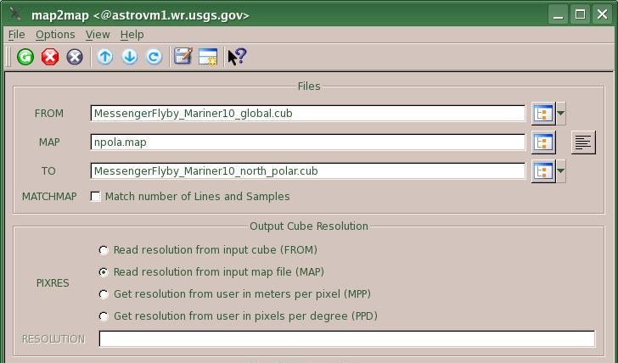Click the notepad with pencil toolbar icon

(x=183, y=57)
